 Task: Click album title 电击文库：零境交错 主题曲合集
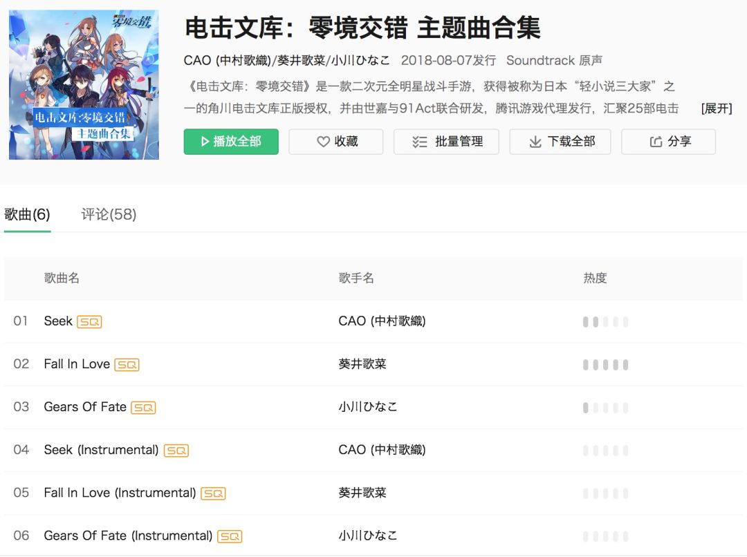pyautogui.click(x=362, y=28)
